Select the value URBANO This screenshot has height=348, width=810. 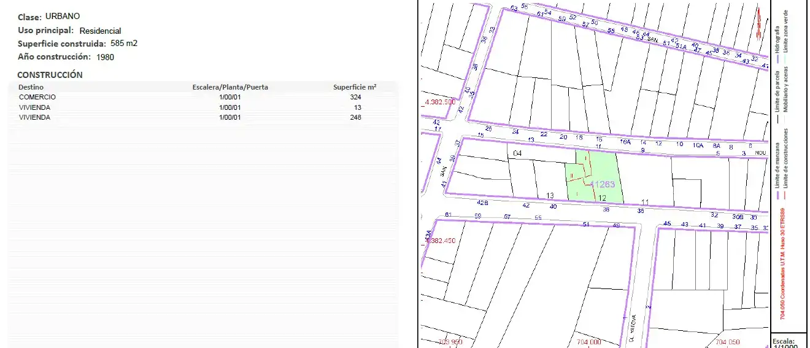[63, 16]
